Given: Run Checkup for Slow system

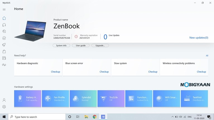Looking at the screenshot, I should 153,72.
